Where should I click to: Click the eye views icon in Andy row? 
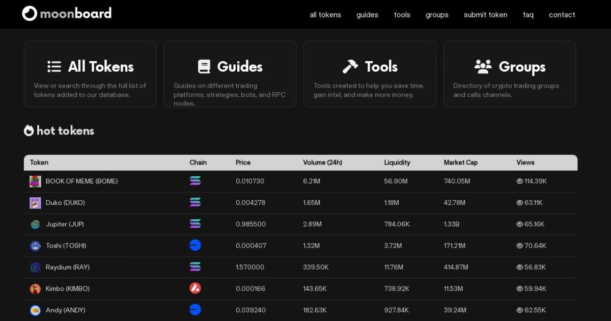[519, 310]
